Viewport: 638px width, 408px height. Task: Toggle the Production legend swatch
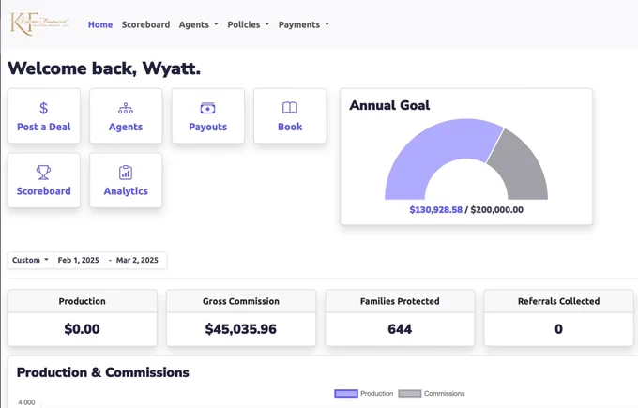tap(346, 394)
